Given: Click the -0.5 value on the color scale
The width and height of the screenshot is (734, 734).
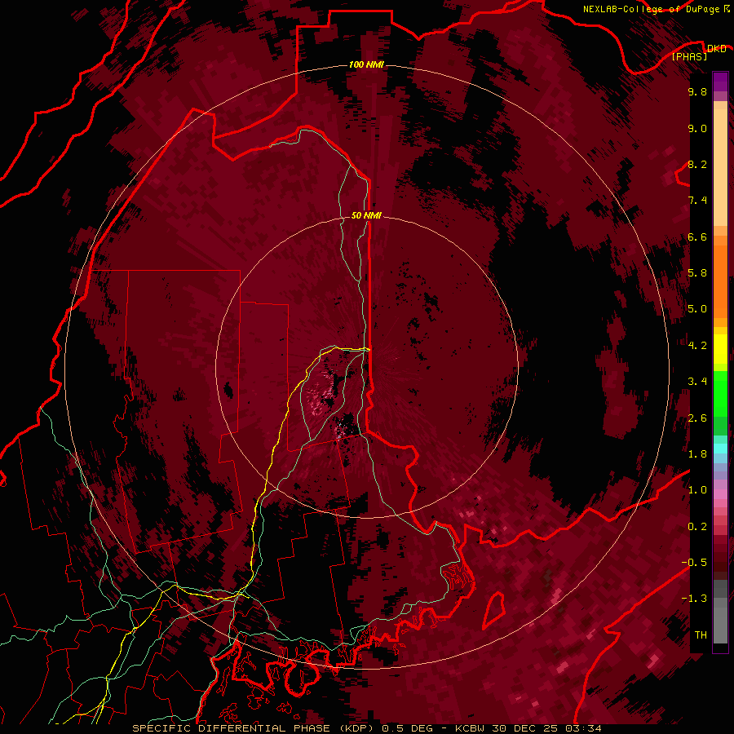Looking at the screenshot, I should click(694, 563).
